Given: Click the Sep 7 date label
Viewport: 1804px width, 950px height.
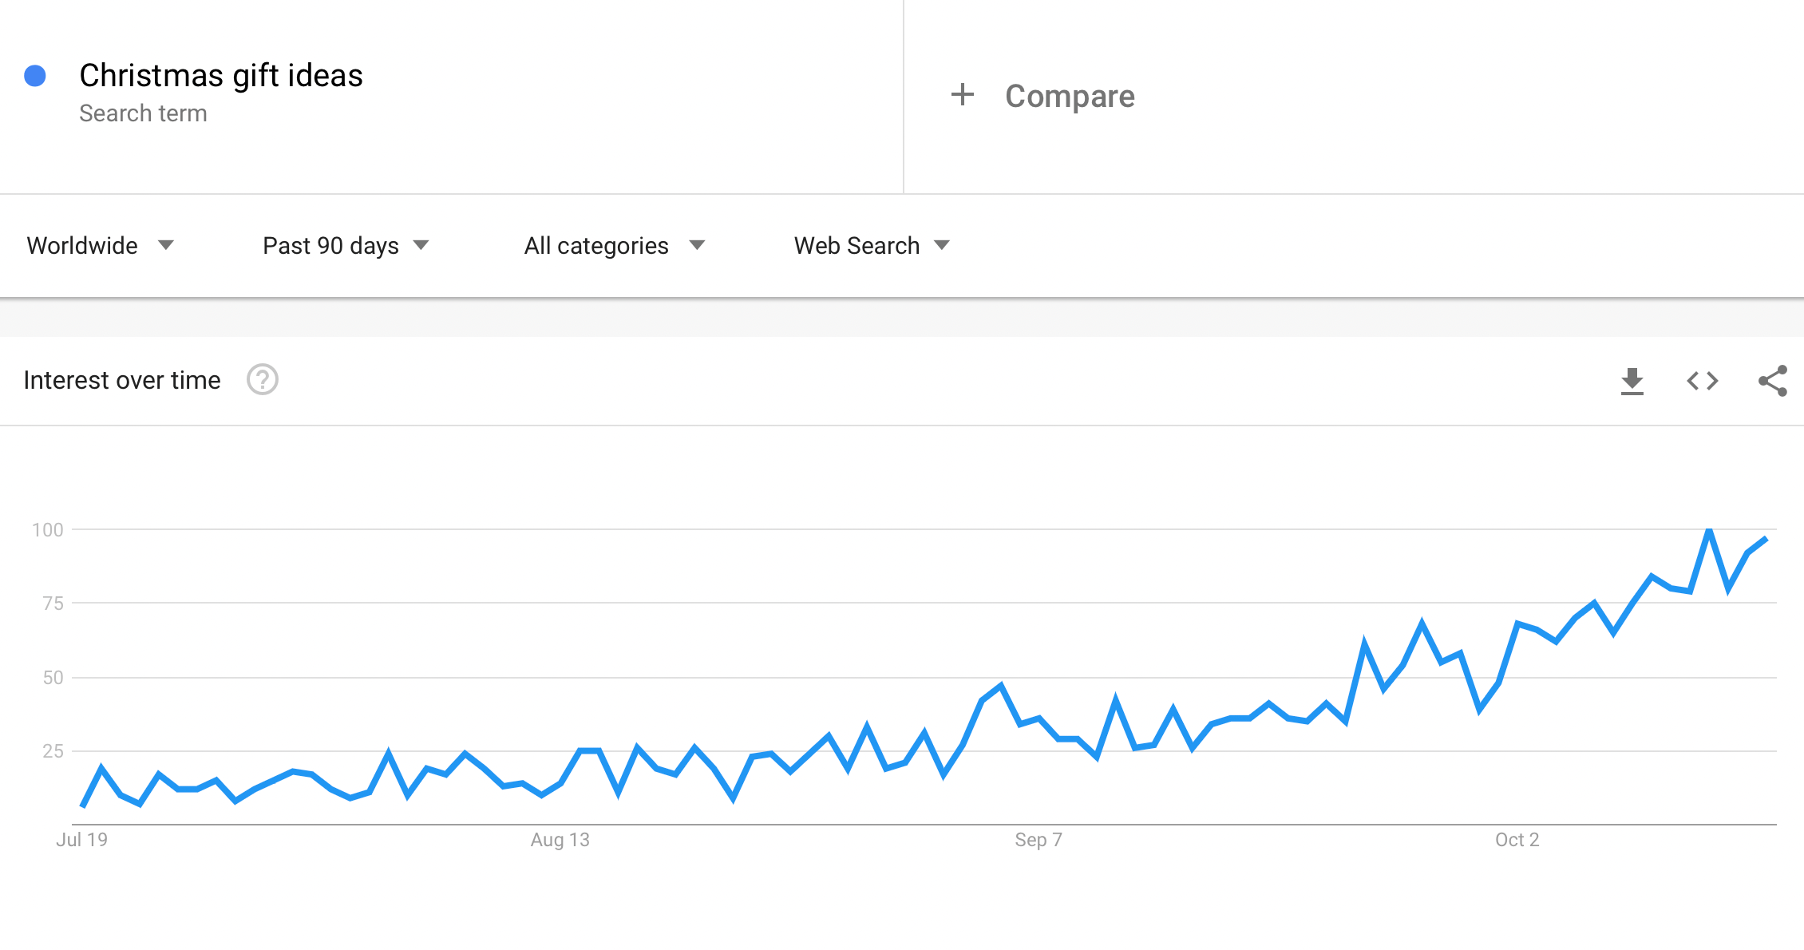Looking at the screenshot, I should [x=1038, y=840].
